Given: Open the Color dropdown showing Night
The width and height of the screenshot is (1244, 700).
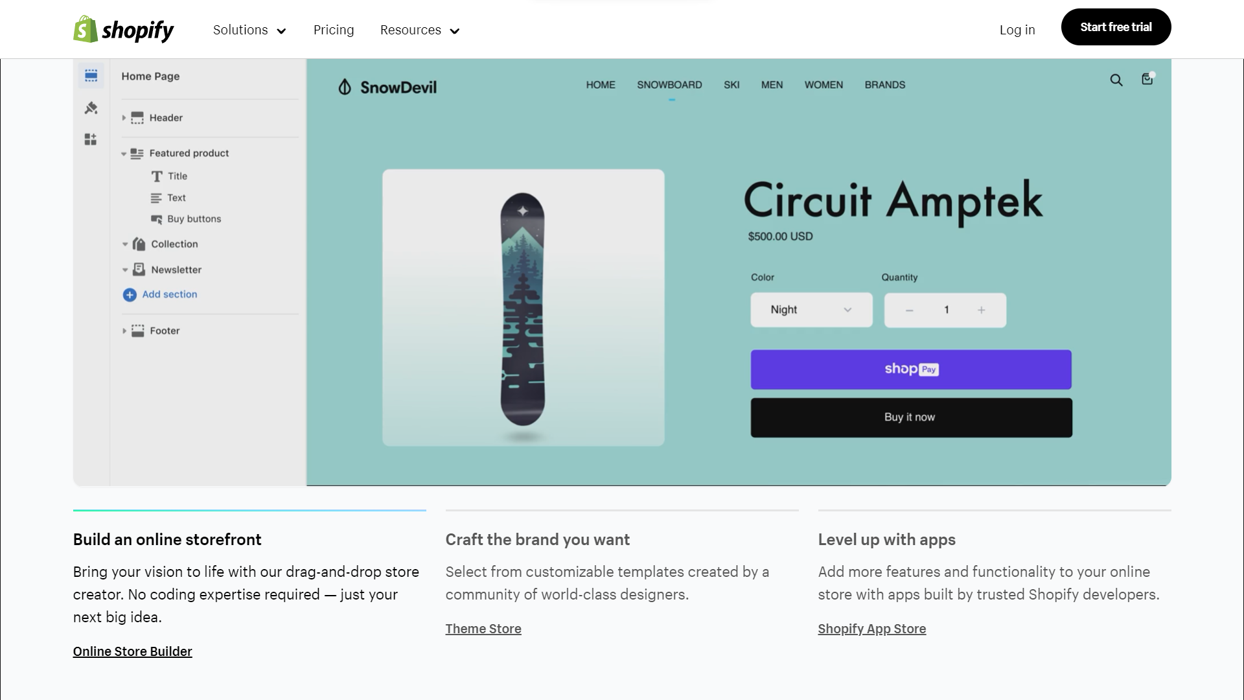Looking at the screenshot, I should (x=811, y=310).
